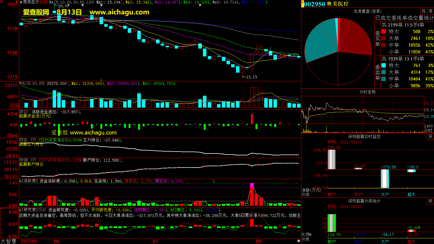Click the stock code 002950

click(315, 4)
